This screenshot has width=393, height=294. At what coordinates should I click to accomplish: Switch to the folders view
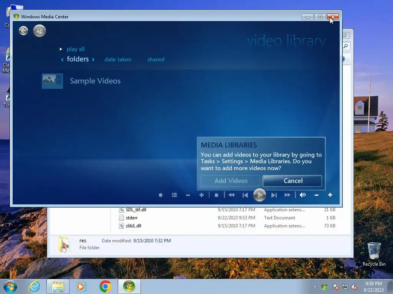78,59
